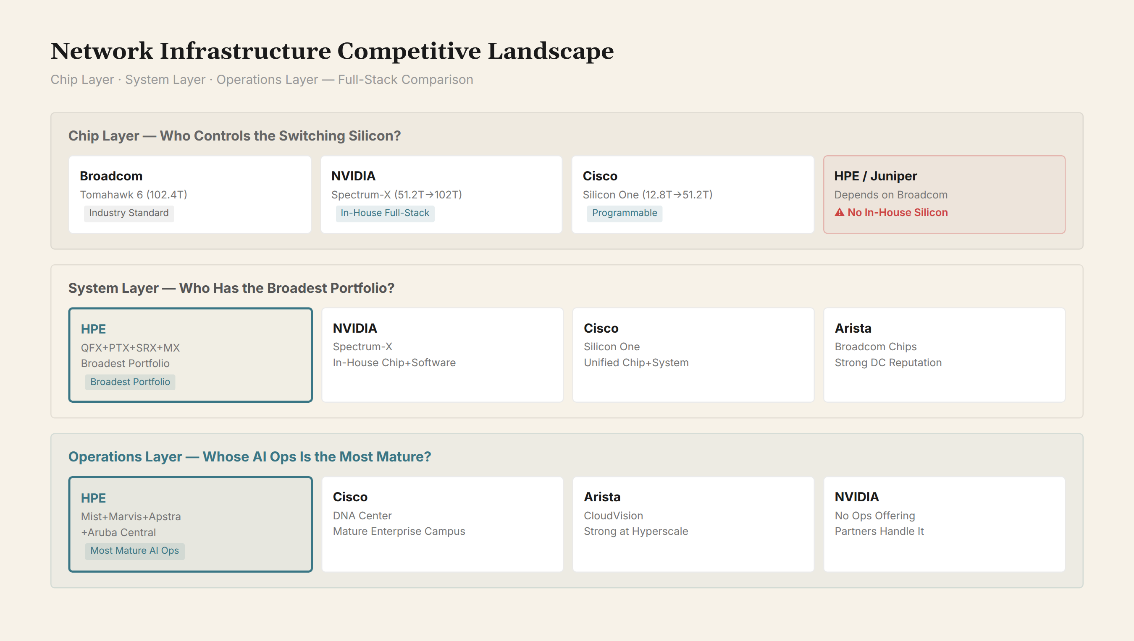Click Cisco title in System Layer
The image size is (1134, 641).
click(x=601, y=328)
